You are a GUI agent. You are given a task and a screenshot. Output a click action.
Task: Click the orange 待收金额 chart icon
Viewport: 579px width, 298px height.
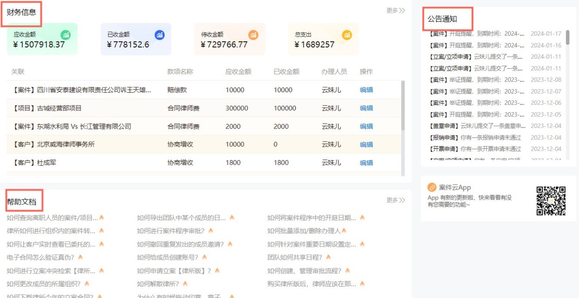253,35
